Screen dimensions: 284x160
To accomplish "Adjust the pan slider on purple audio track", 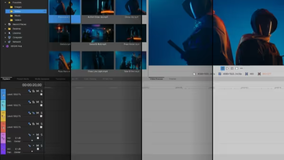I will point(32,151).
